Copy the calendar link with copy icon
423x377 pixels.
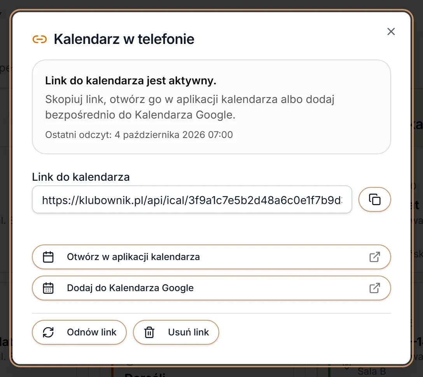pyautogui.click(x=374, y=199)
